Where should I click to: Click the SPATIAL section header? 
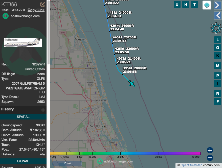[x=23, y=117]
